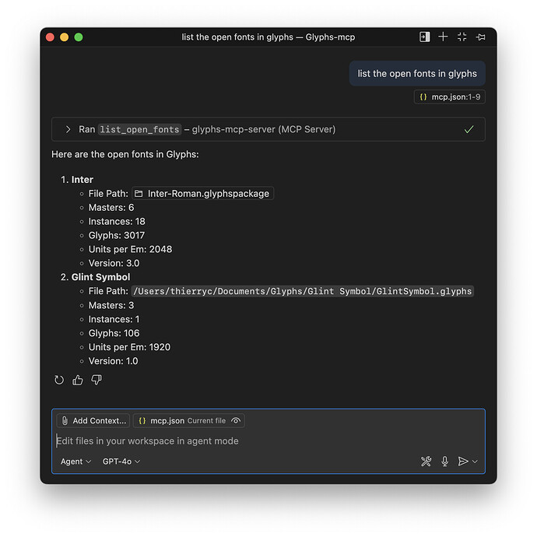Image resolution: width=537 pixels, height=537 pixels.
Task: Open the configure tools icon
Action: pos(426,462)
